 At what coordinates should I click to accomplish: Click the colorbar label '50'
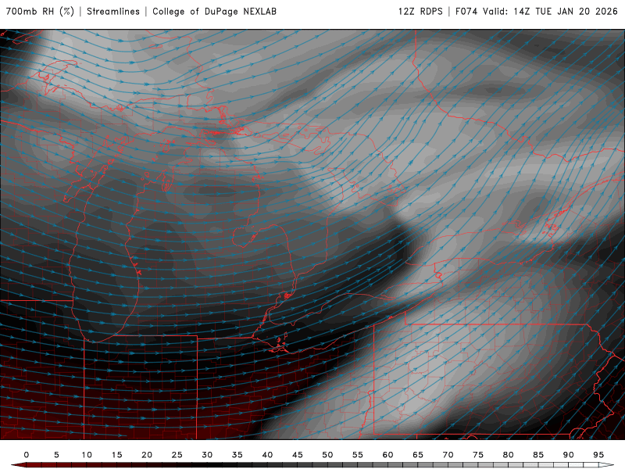tap(327, 455)
